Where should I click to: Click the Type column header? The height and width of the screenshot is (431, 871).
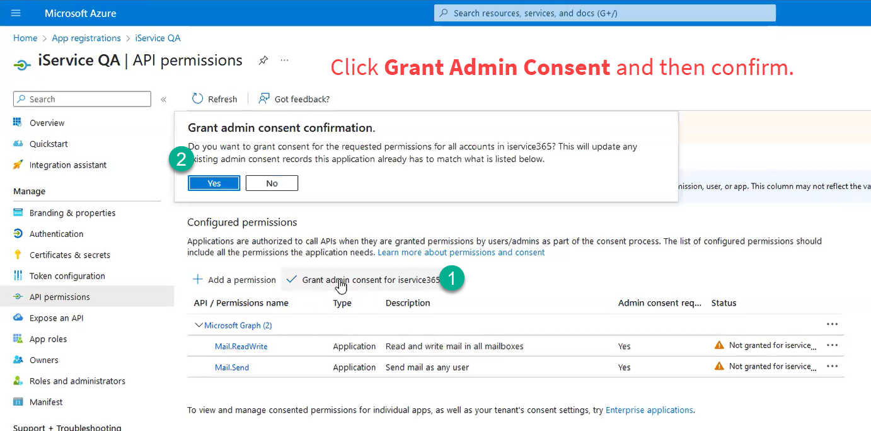[x=342, y=303]
